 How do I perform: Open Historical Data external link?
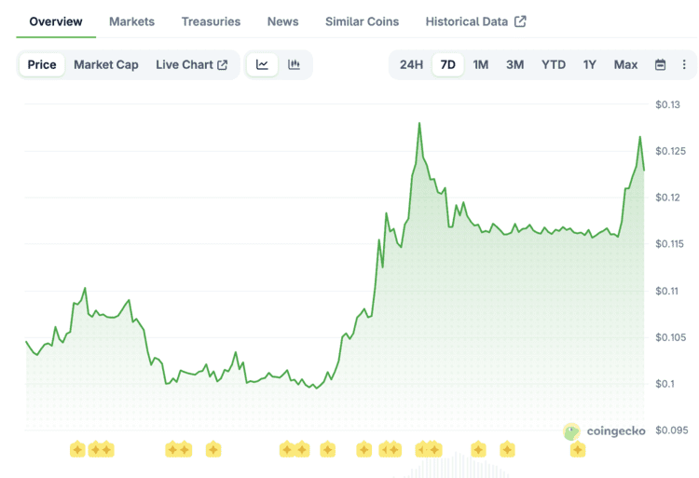coord(475,21)
